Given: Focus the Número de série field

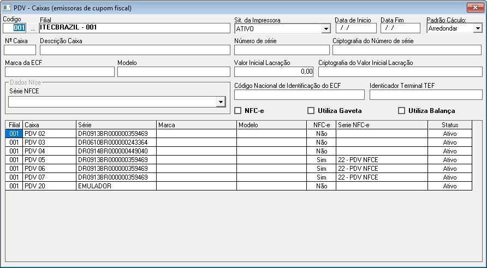Looking at the screenshot, I should (x=282, y=50).
